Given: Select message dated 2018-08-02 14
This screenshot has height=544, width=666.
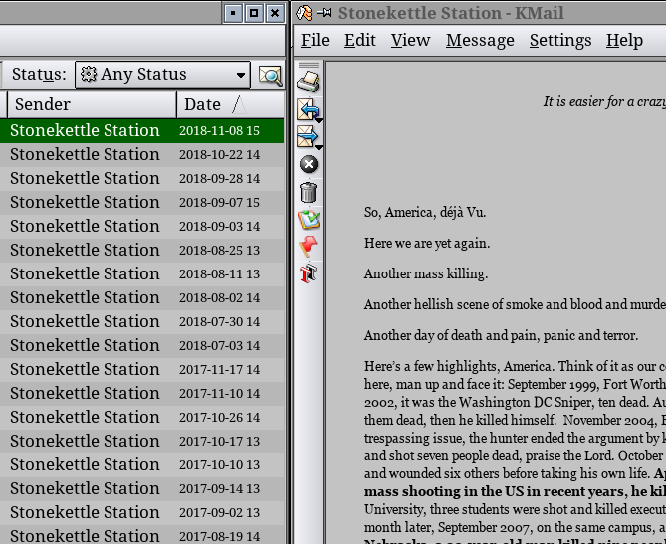Looking at the screenshot, I should tap(142, 297).
